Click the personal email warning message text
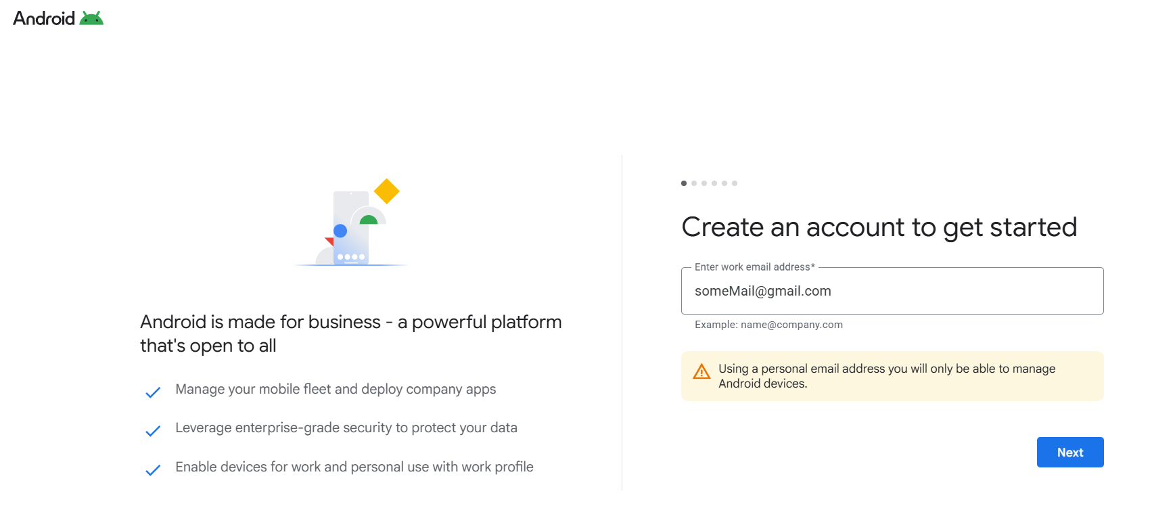This screenshot has width=1152, height=508. coord(887,376)
